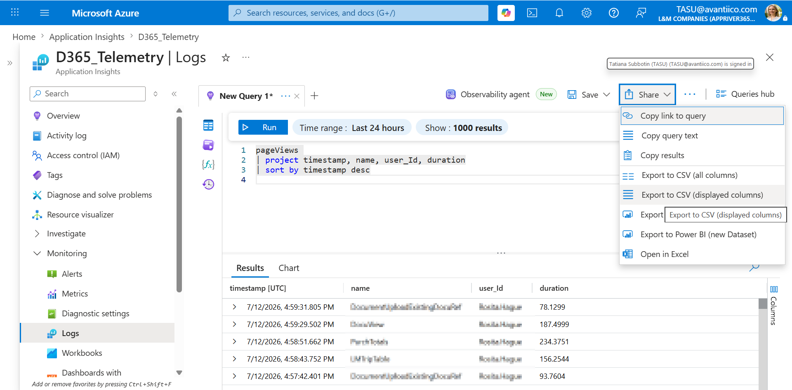Image resolution: width=792 pixels, height=390 pixels.
Task: Open Cloud Shell
Action: [x=532, y=13]
